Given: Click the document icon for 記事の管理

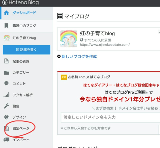Looking at the screenshot, I should [x=6, y=61].
